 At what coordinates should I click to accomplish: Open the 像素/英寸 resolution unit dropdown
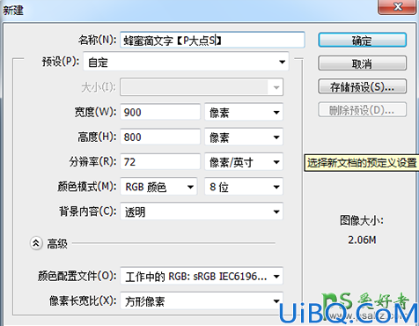[244, 162]
